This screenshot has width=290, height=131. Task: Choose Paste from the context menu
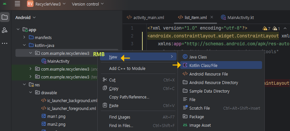(x=138, y=105)
